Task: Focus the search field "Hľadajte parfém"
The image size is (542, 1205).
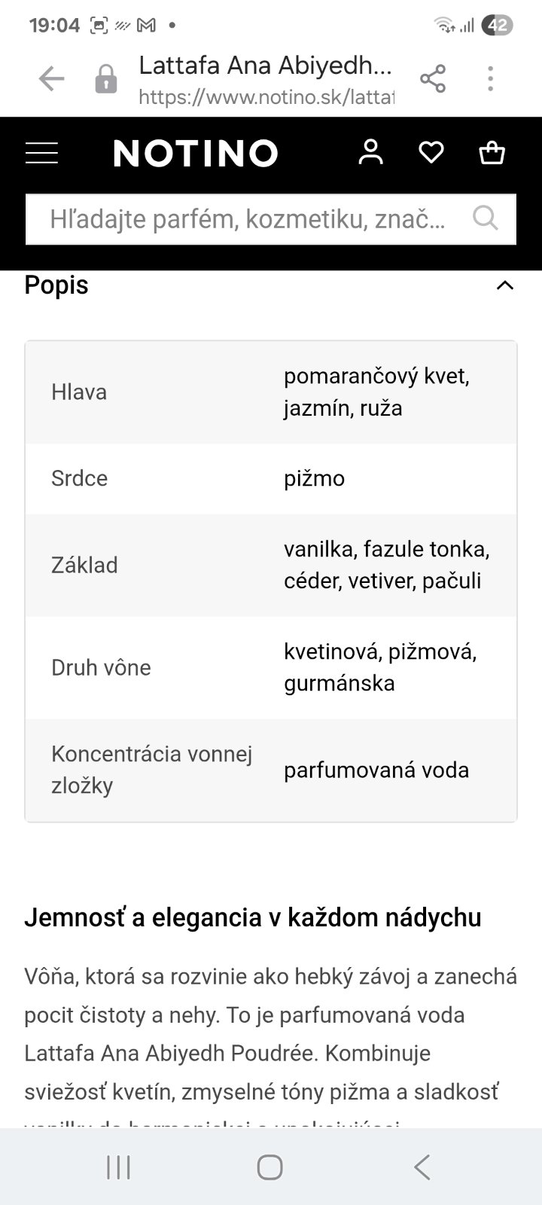Action: point(248,219)
